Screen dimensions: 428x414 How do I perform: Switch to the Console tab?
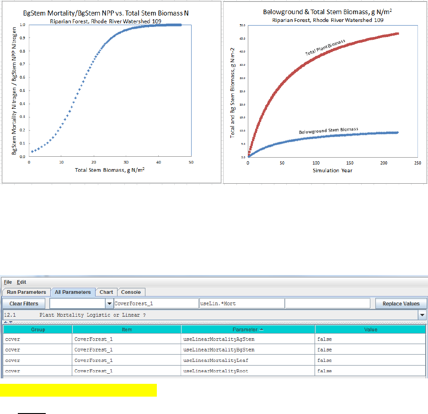click(131, 292)
